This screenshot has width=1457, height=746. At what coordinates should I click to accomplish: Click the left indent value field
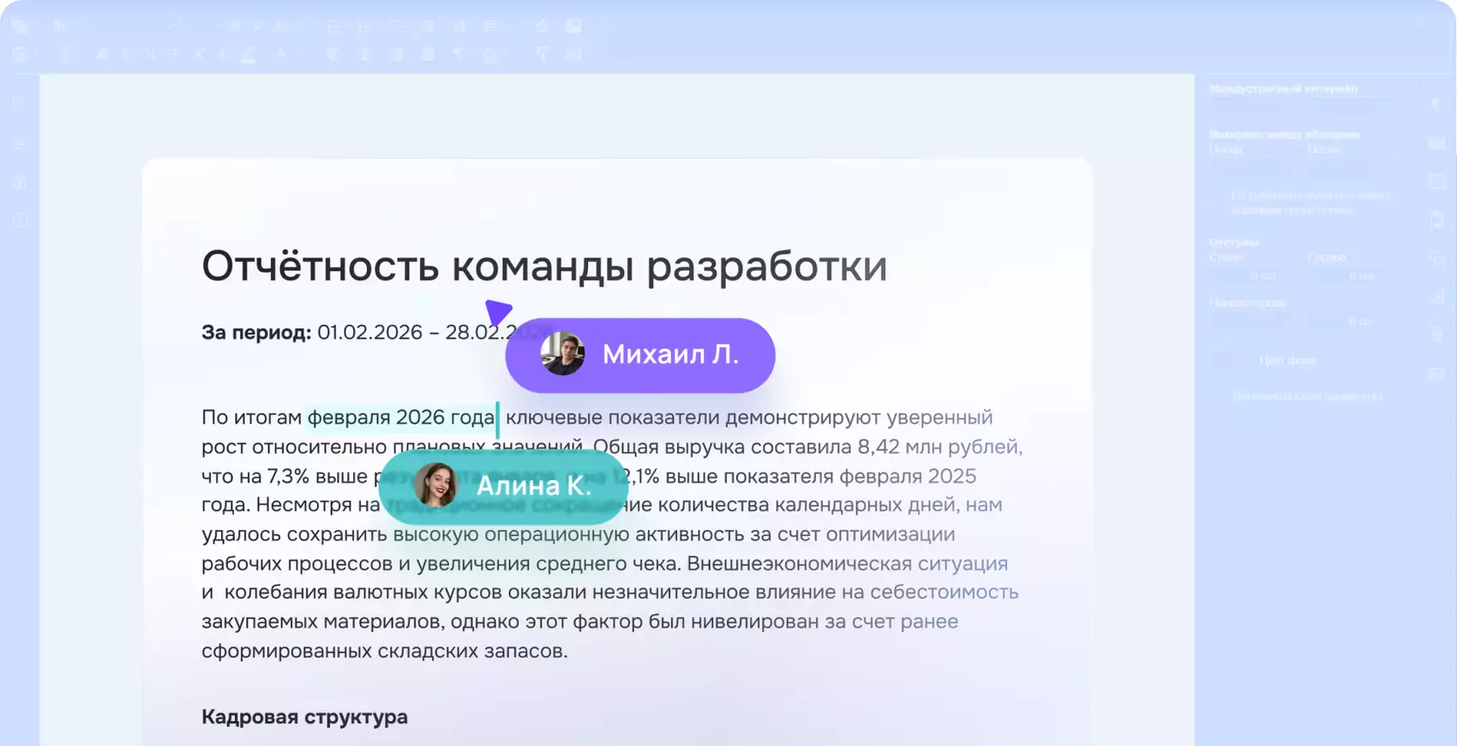coord(1247,276)
